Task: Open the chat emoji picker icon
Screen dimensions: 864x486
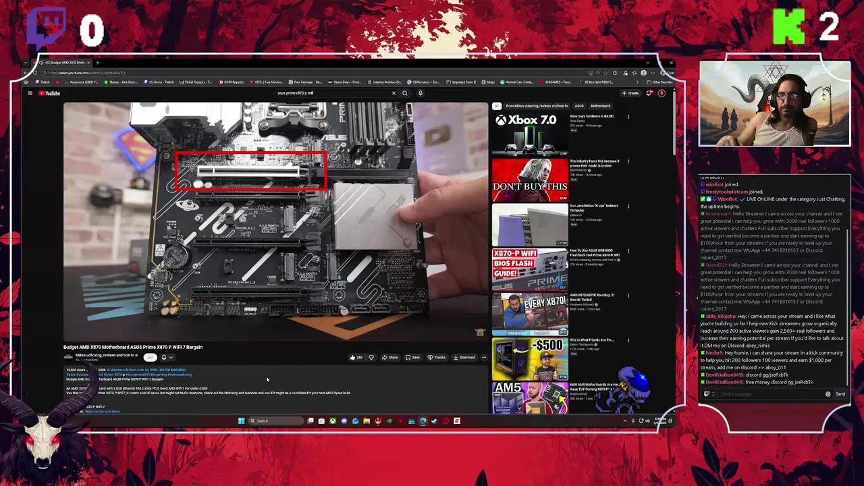Action: (828, 394)
